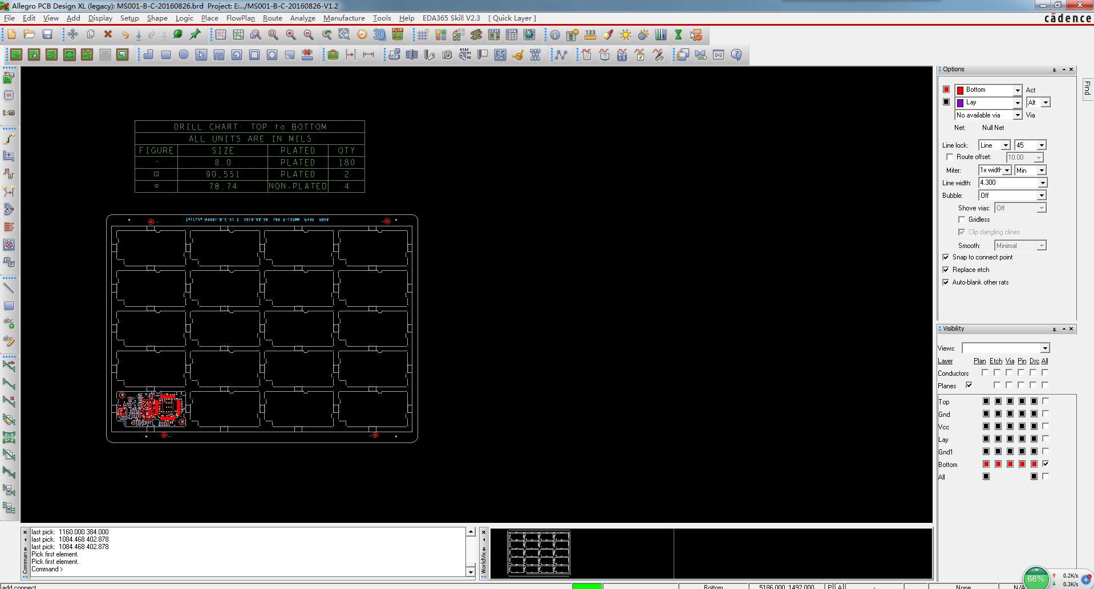Uncheck Auto-blank other rats
Screen dimensions: 1094x589
[x=946, y=282]
